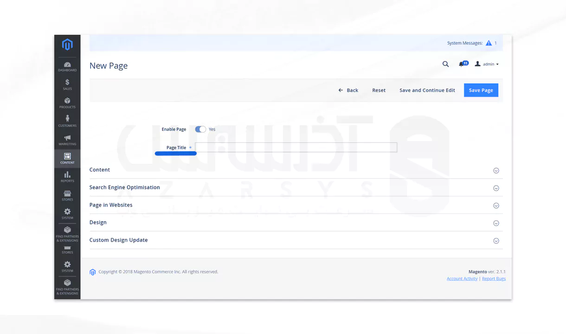
Task: Click the Magento logo in the sidebar
Action: pos(67,45)
